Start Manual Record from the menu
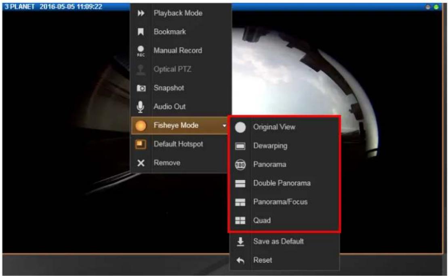 181,51
